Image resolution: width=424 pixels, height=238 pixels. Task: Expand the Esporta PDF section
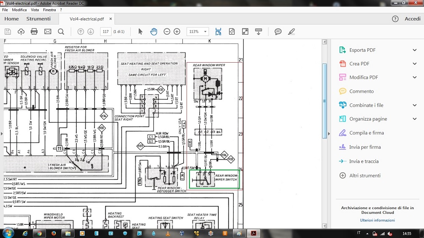414,50
